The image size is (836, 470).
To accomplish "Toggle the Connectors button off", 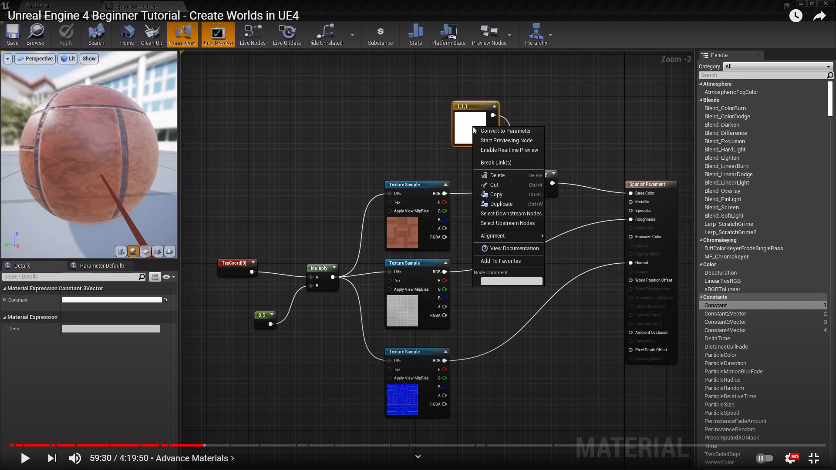I will tap(182, 35).
